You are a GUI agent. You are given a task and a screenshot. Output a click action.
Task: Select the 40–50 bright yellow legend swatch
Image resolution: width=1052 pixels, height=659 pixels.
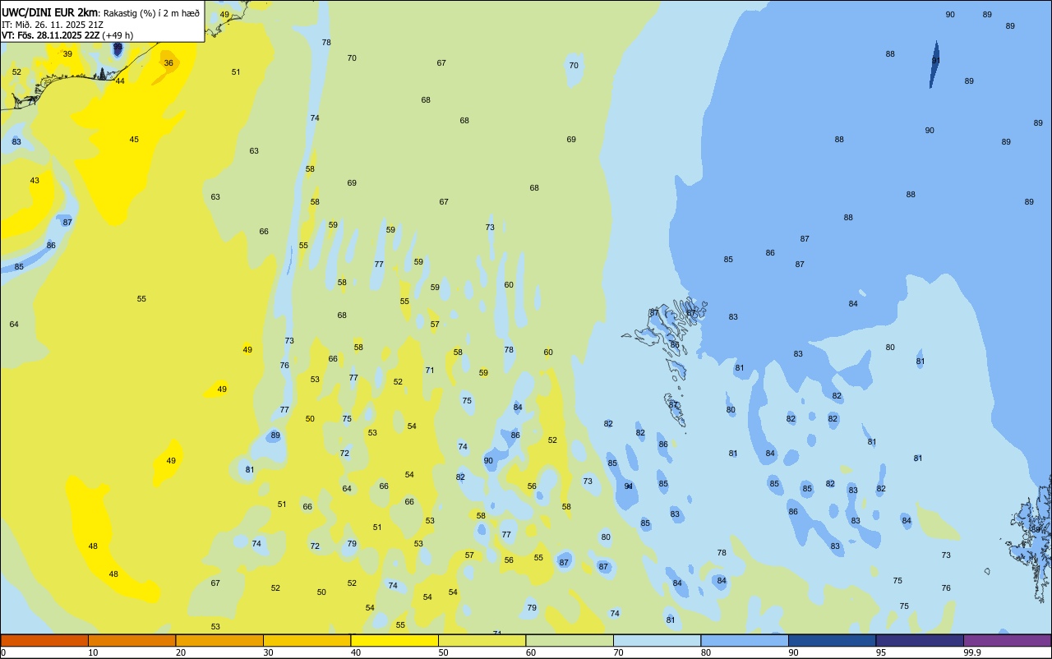click(x=394, y=640)
